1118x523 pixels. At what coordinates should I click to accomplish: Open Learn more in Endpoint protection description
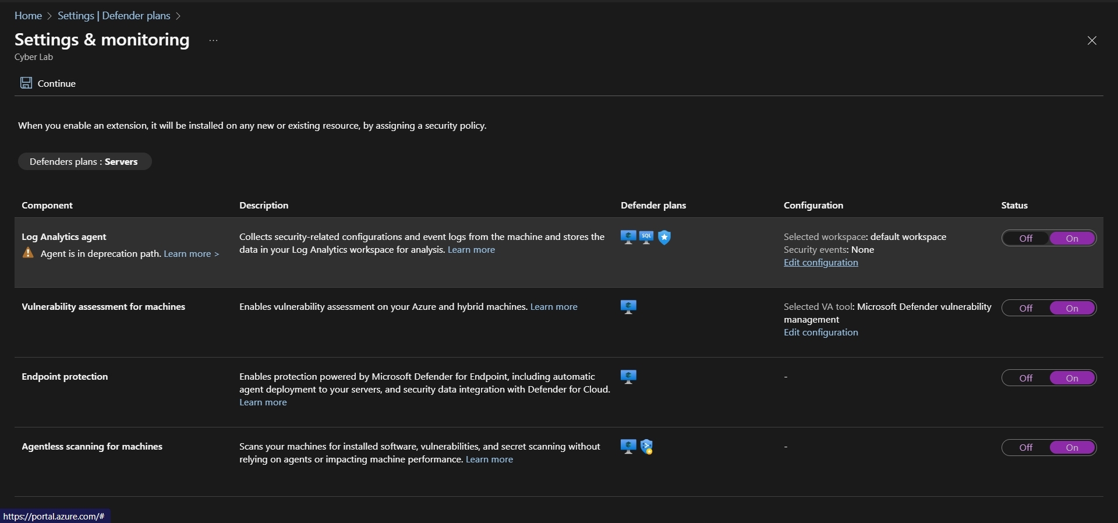tap(263, 402)
